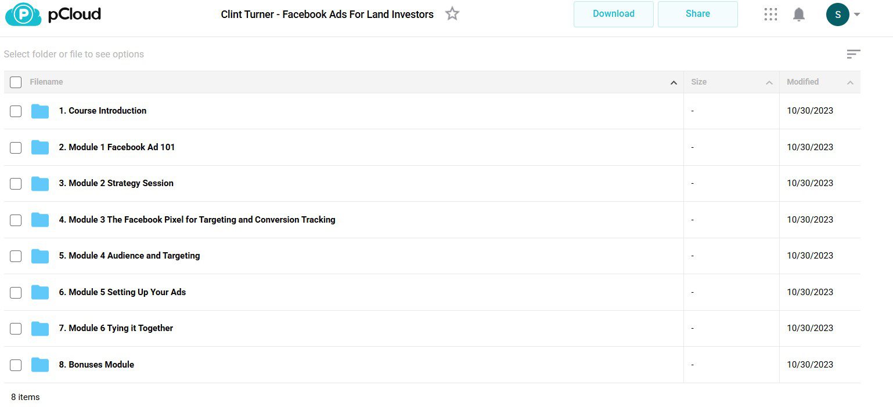Image resolution: width=893 pixels, height=407 pixels.
Task: Open the 7. Module 6 Tying it Together name
Action: pyautogui.click(x=116, y=328)
